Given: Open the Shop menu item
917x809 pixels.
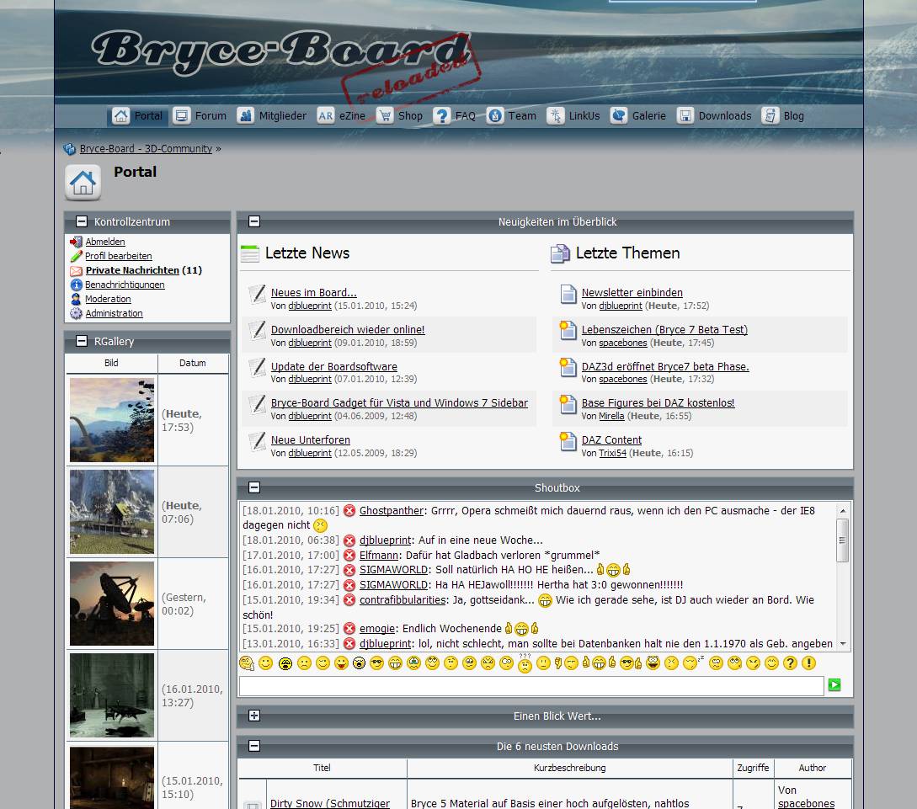Looking at the screenshot, I should coord(410,115).
